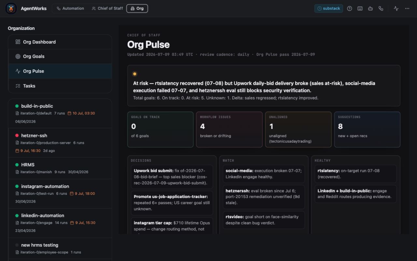The height and width of the screenshot is (261, 417).
Task: Open the social-media watch item
Action: 264,174
